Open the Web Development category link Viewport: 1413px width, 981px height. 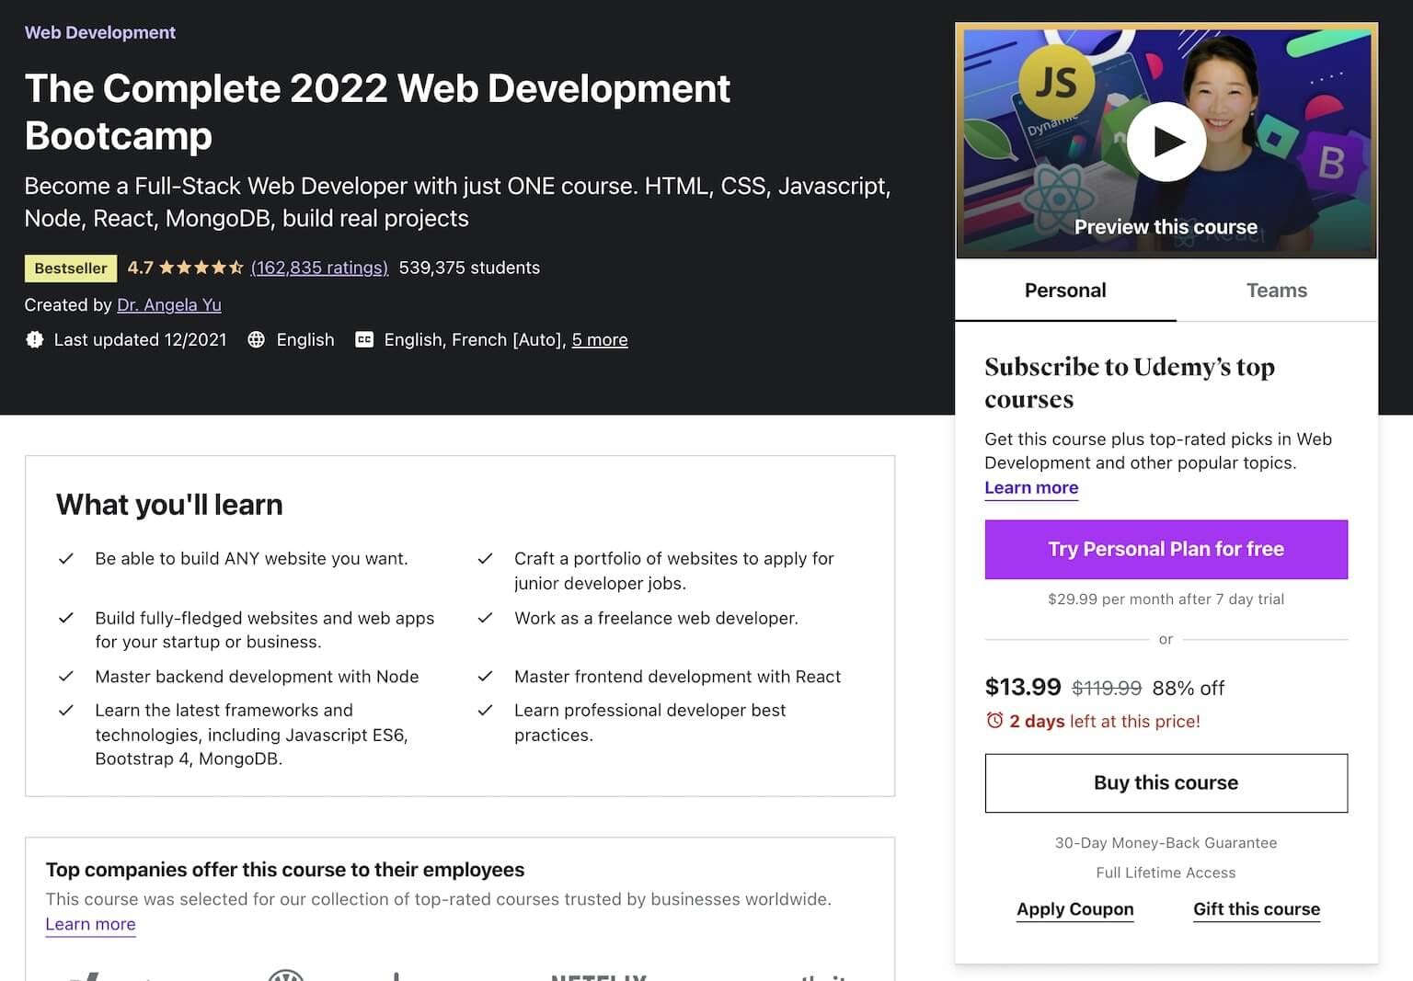click(x=100, y=32)
